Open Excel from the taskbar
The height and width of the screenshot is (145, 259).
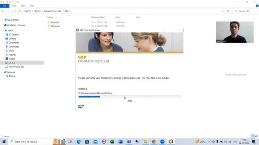point(112,141)
